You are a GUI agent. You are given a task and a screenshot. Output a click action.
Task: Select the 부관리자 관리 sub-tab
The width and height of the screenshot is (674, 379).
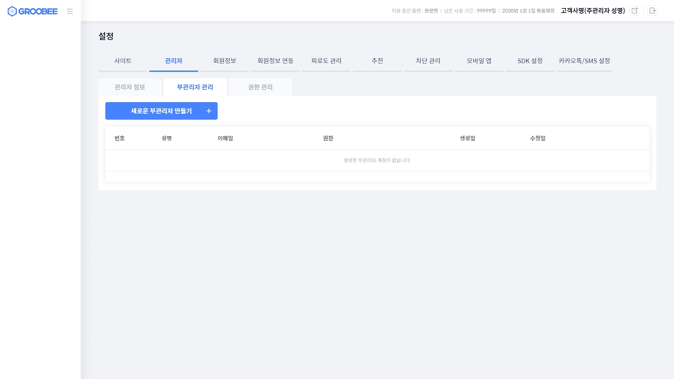195,87
